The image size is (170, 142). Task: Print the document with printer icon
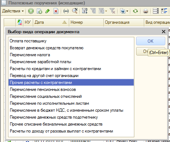coord(146,11)
